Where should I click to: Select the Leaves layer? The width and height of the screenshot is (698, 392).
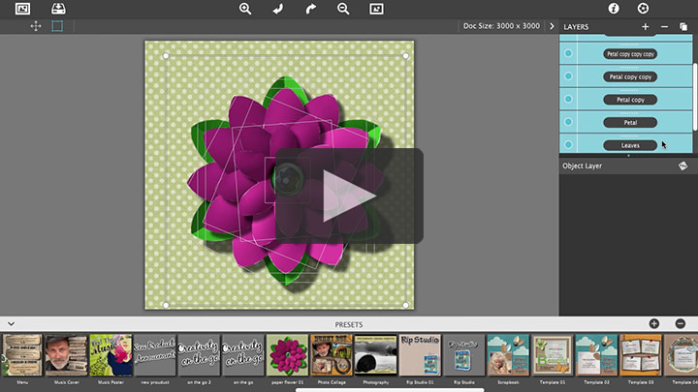(x=630, y=145)
